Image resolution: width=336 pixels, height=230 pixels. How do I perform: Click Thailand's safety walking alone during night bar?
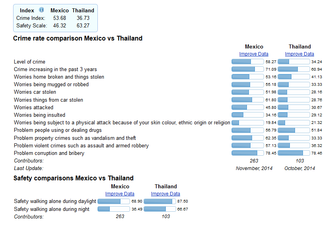[159, 209]
